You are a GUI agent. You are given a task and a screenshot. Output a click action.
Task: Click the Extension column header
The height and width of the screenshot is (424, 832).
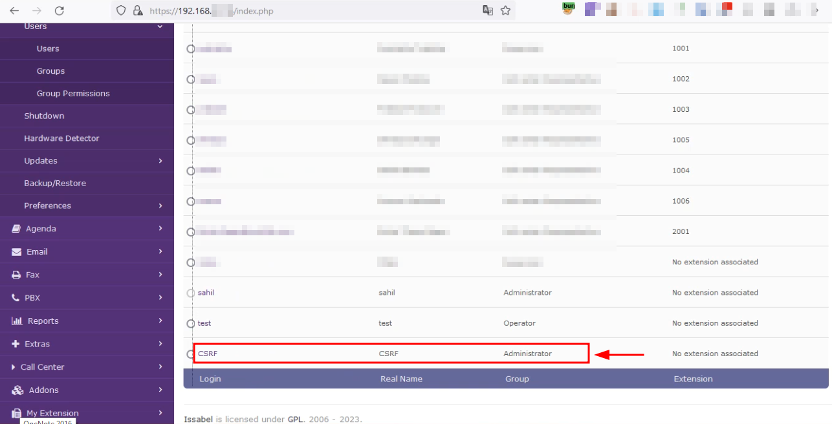tap(693, 379)
